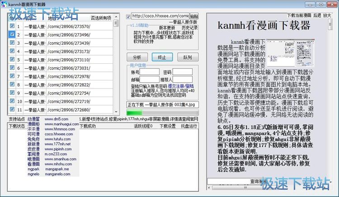Uncheck the checkbox beside the URL field

tap(128, 16)
